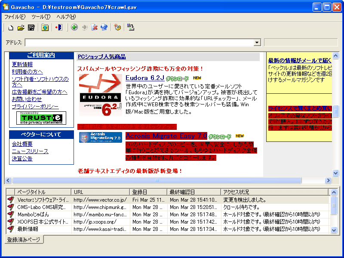Save the file with the floppy disk icon

tap(31, 28)
